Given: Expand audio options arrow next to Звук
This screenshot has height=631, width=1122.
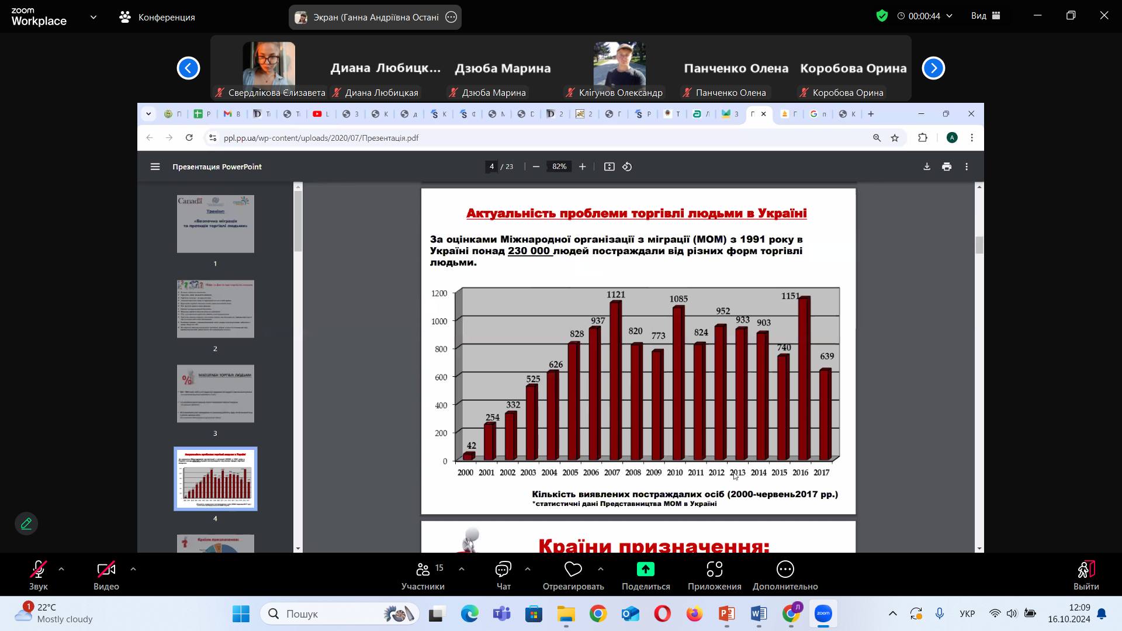Looking at the screenshot, I should pyautogui.click(x=61, y=568).
